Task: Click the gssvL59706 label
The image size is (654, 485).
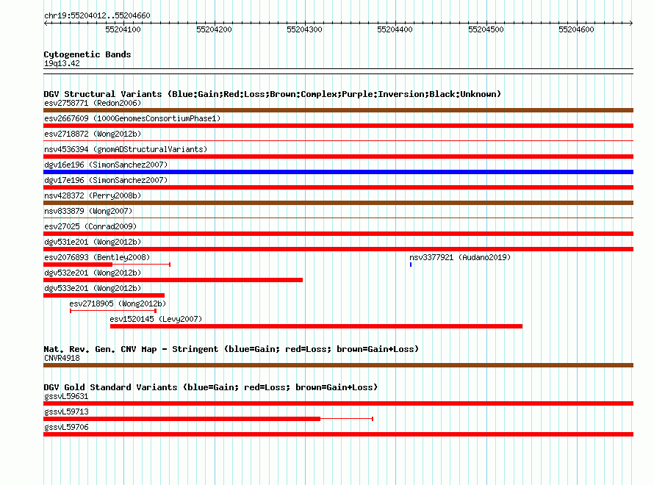Action: coord(66,427)
